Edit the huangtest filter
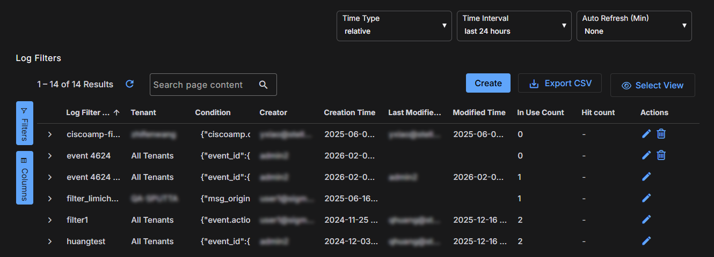Image resolution: width=714 pixels, height=257 pixels. click(x=646, y=241)
